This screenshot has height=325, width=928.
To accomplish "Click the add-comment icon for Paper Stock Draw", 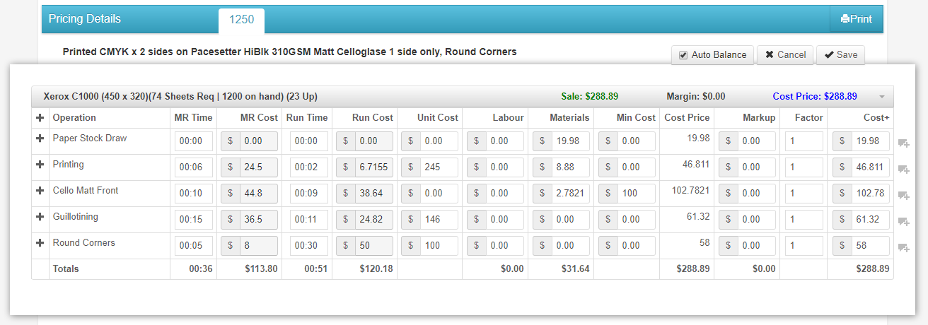I will click(903, 143).
